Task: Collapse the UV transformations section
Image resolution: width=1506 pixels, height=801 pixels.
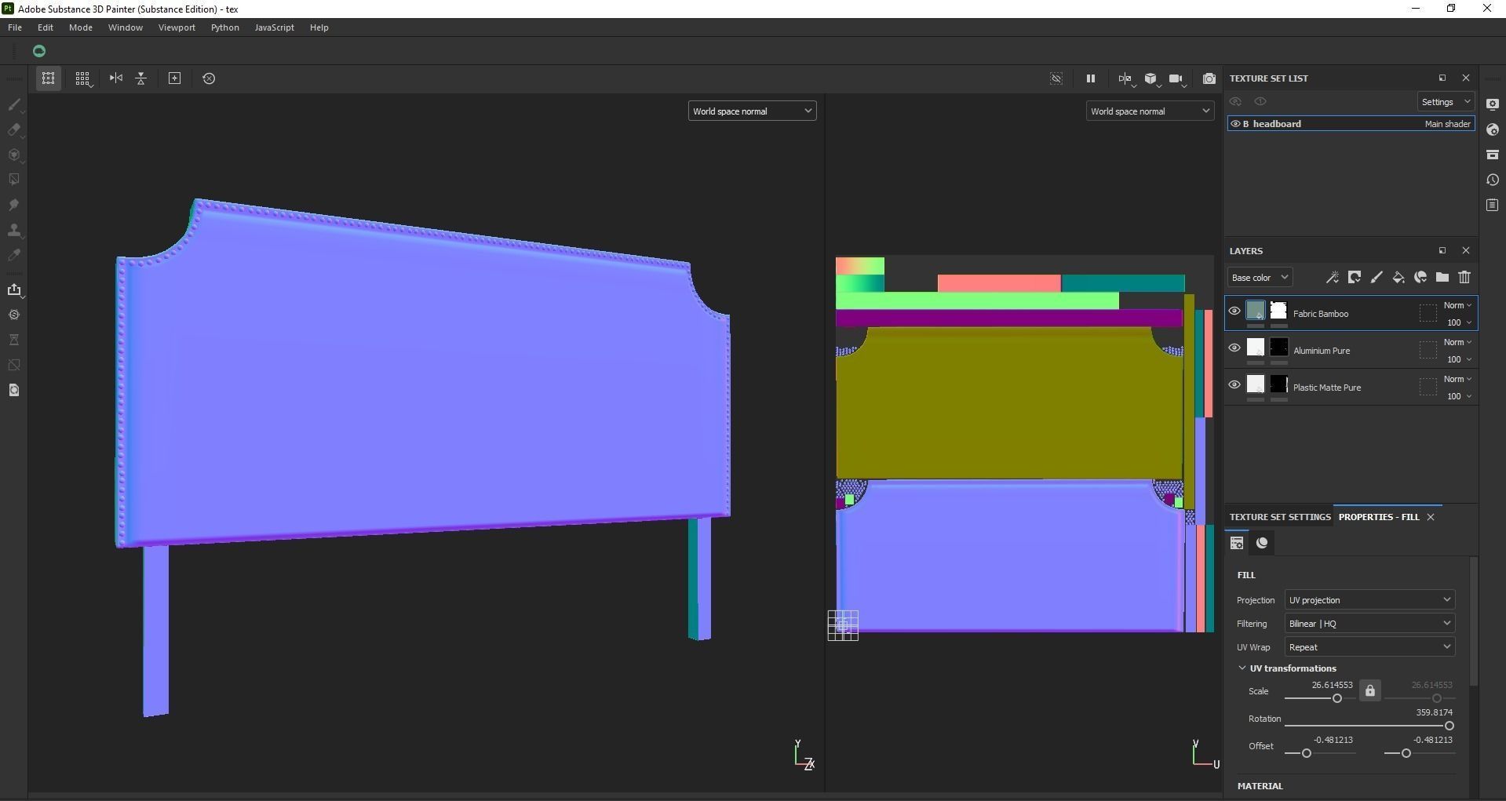Action: 1242,668
